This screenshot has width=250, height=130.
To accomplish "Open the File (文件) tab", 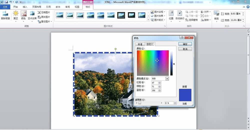I will (5, 7).
